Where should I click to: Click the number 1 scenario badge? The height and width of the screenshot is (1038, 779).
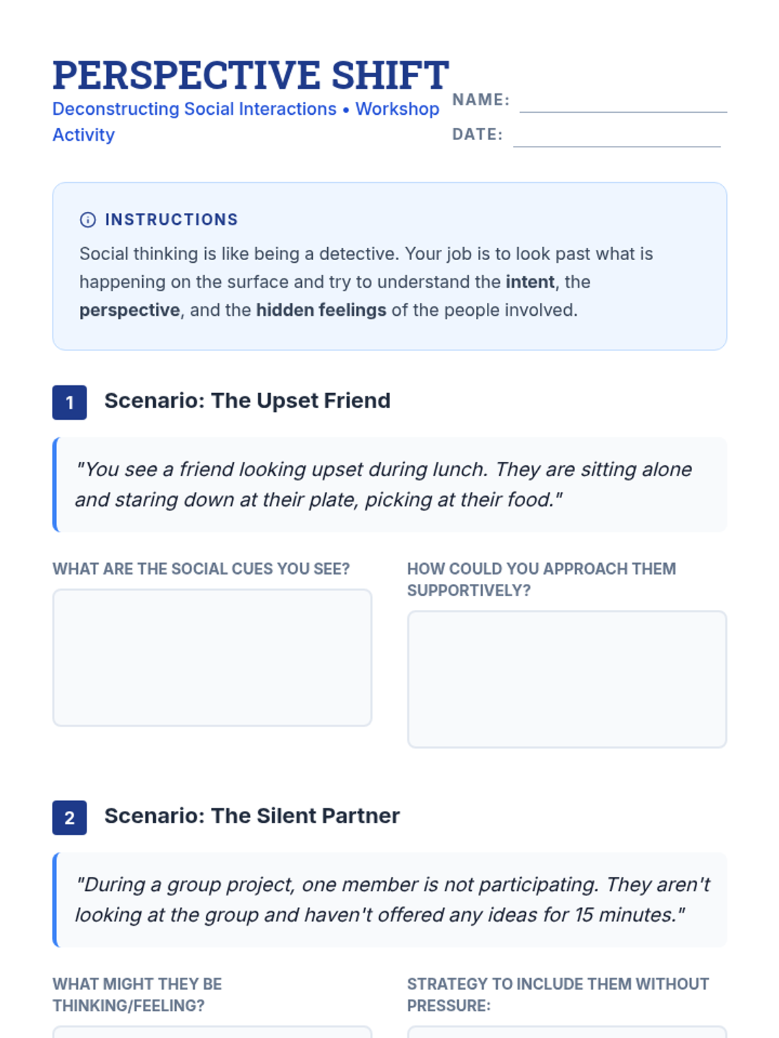click(x=69, y=402)
